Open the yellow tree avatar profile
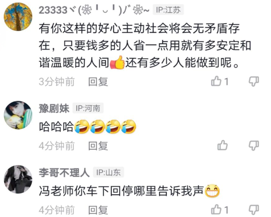The width and height of the screenshot is (271, 217). click(18, 17)
